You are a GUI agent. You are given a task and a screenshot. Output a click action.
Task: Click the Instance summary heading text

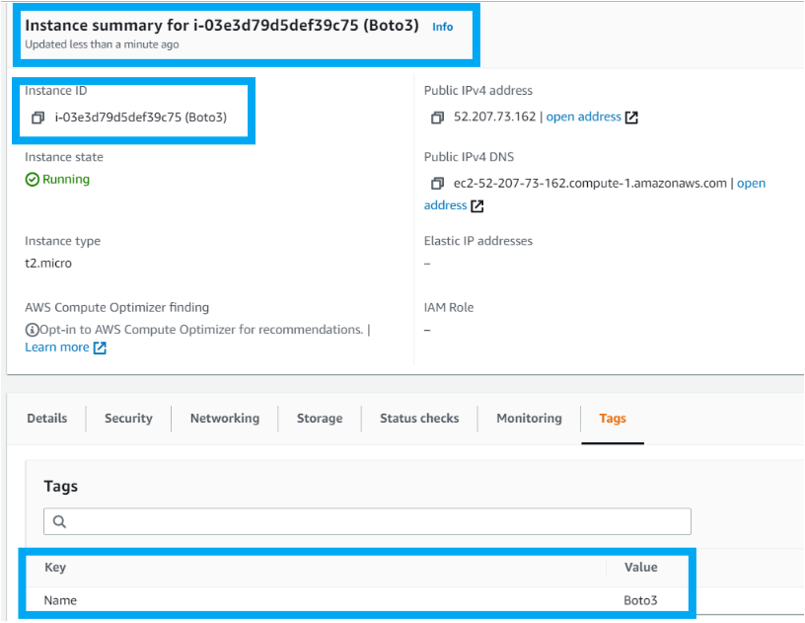point(222,25)
